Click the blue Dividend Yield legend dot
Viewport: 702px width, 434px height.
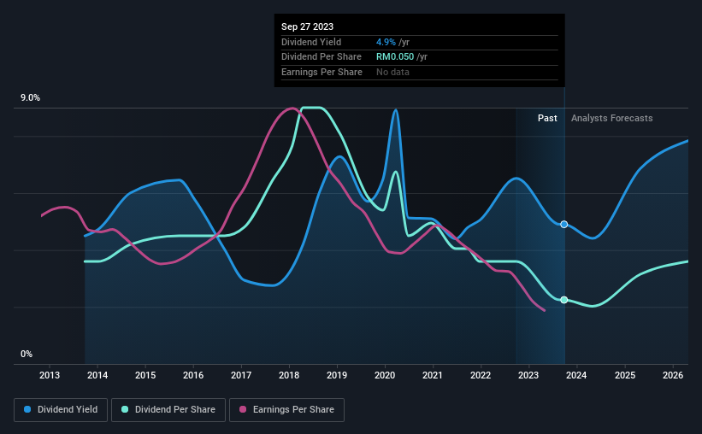coord(27,409)
